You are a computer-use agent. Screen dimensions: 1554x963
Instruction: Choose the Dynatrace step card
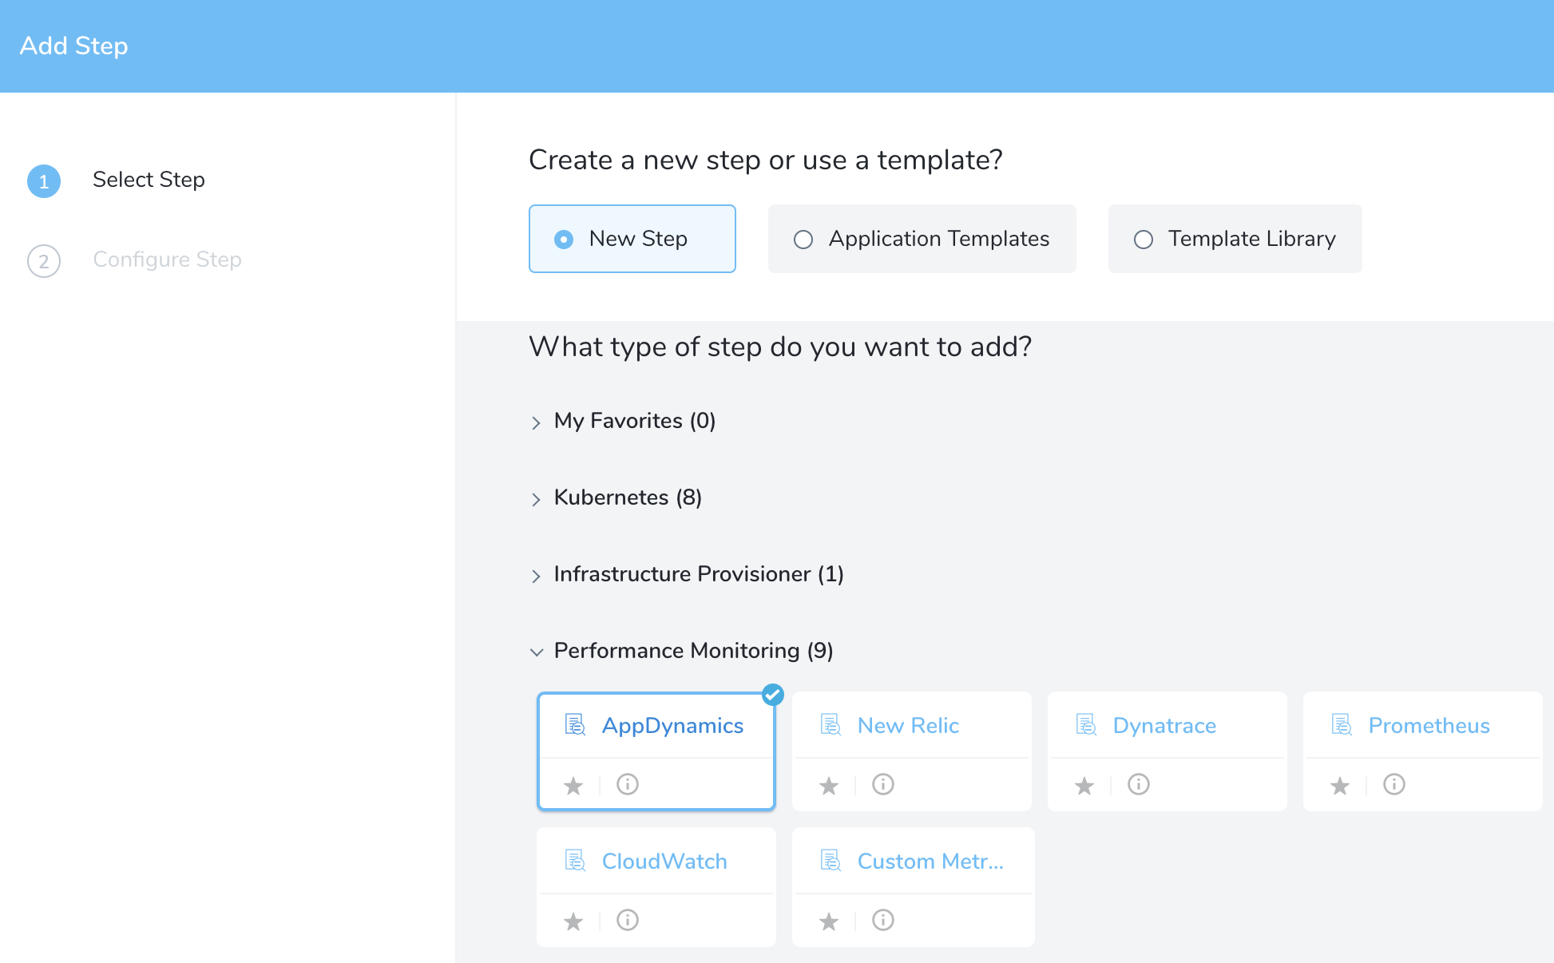coord(1167,726)
